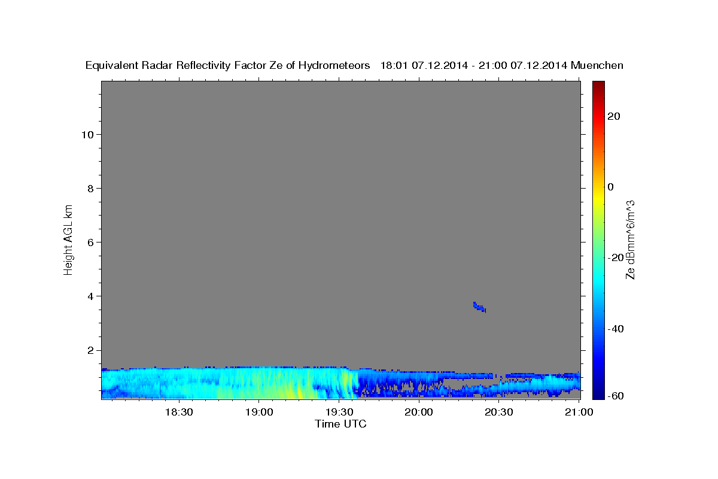Click the dark blue bottom of the colorbar

coord(598,392)
